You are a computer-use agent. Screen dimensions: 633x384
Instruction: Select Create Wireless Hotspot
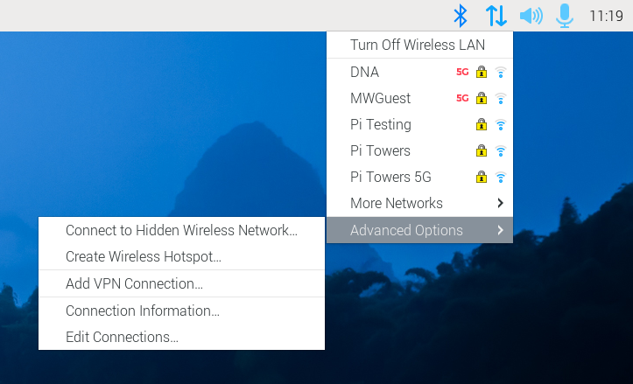[x=144, y=257]
